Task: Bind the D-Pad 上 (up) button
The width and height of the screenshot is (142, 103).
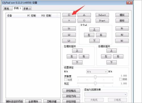Action: point(95,29)
